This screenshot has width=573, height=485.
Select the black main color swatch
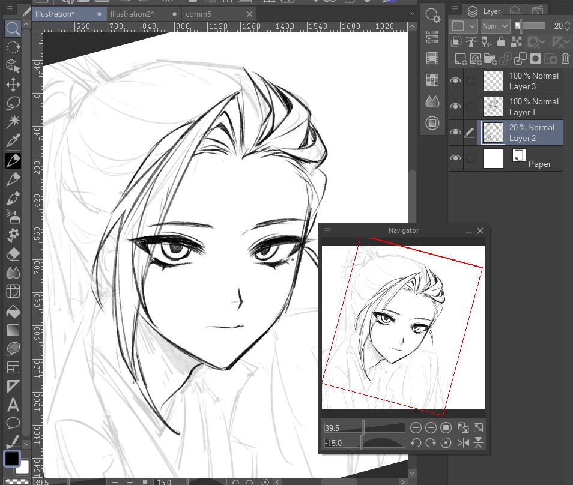(x=11, y=459)
